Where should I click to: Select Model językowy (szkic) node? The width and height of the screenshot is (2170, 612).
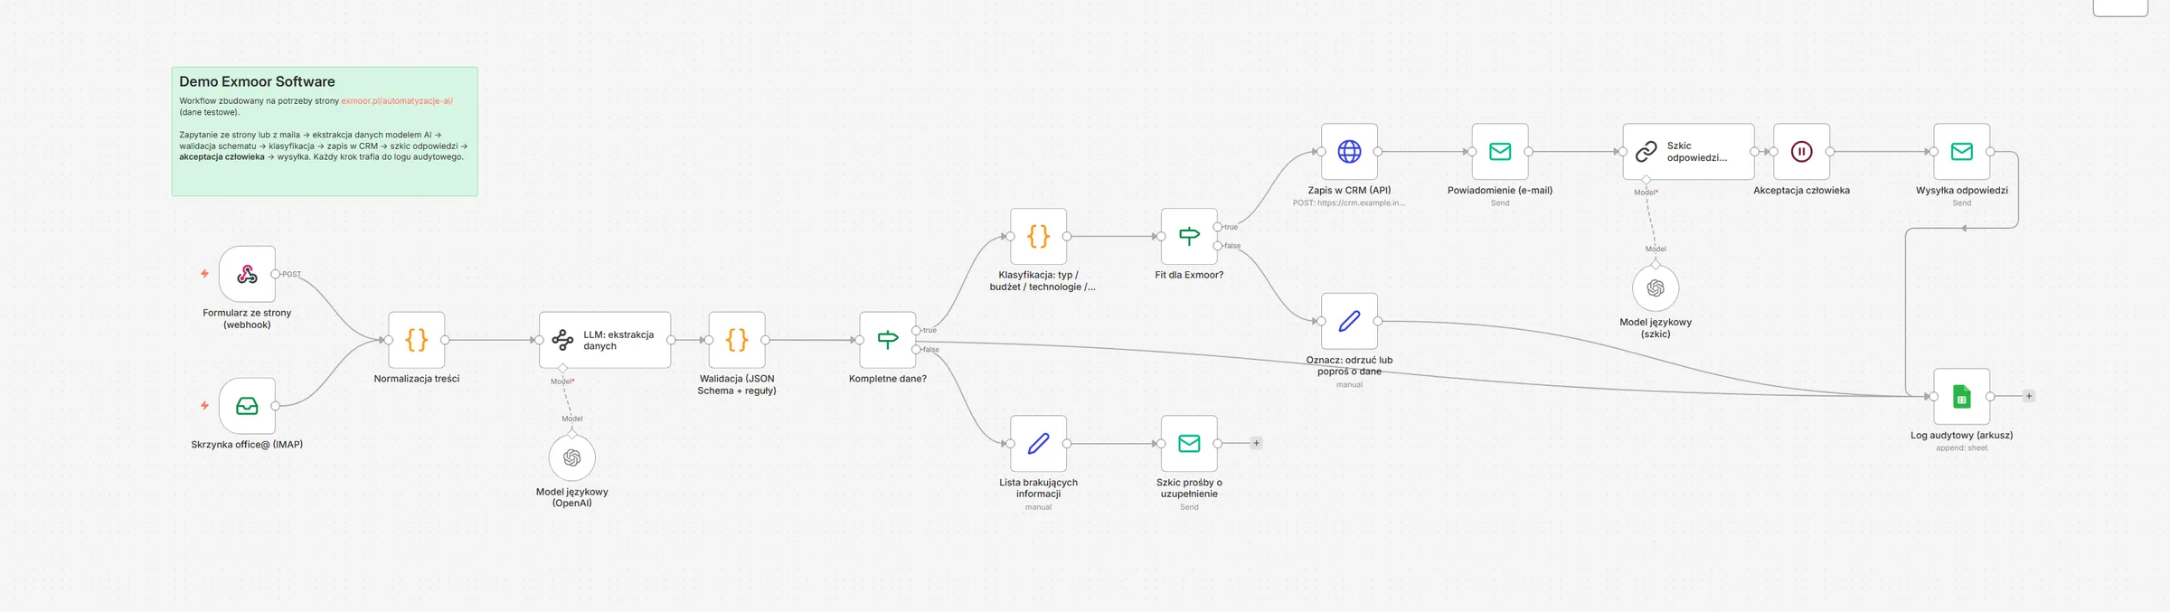(1656, 287)
